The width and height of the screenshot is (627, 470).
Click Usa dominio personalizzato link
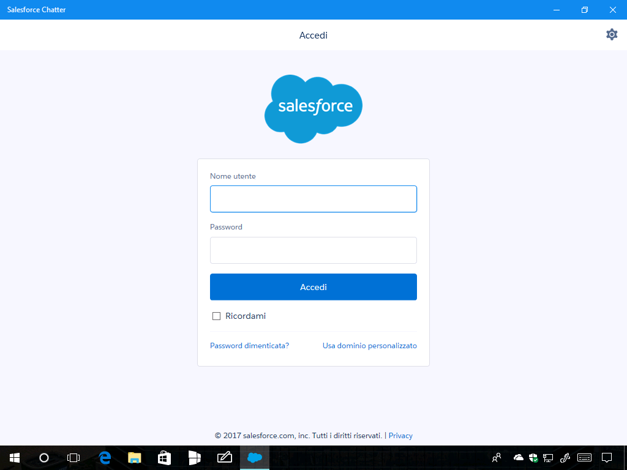[370, 346]
